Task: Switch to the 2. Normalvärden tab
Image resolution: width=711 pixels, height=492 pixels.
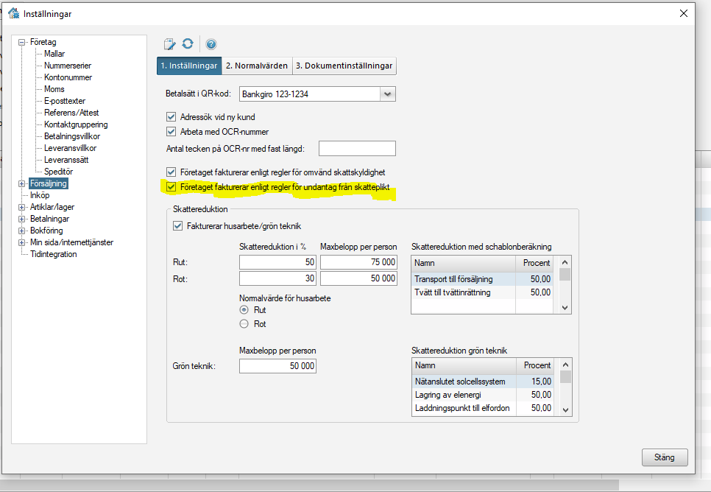Action: [257, 66]
